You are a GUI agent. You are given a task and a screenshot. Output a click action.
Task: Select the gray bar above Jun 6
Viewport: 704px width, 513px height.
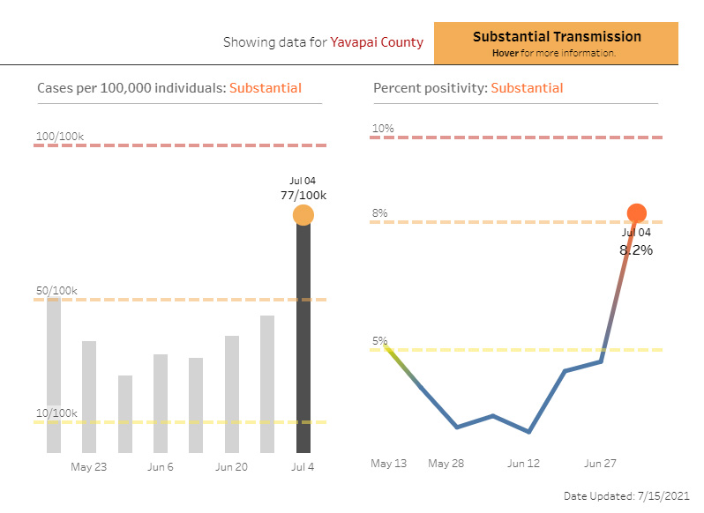click(161, 404)
